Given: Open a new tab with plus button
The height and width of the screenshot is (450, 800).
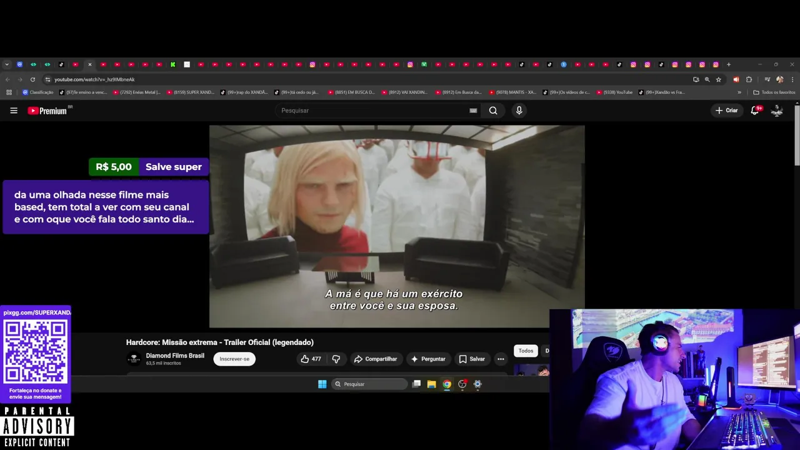Looking at the screenshot, I should tap(728, 64).
